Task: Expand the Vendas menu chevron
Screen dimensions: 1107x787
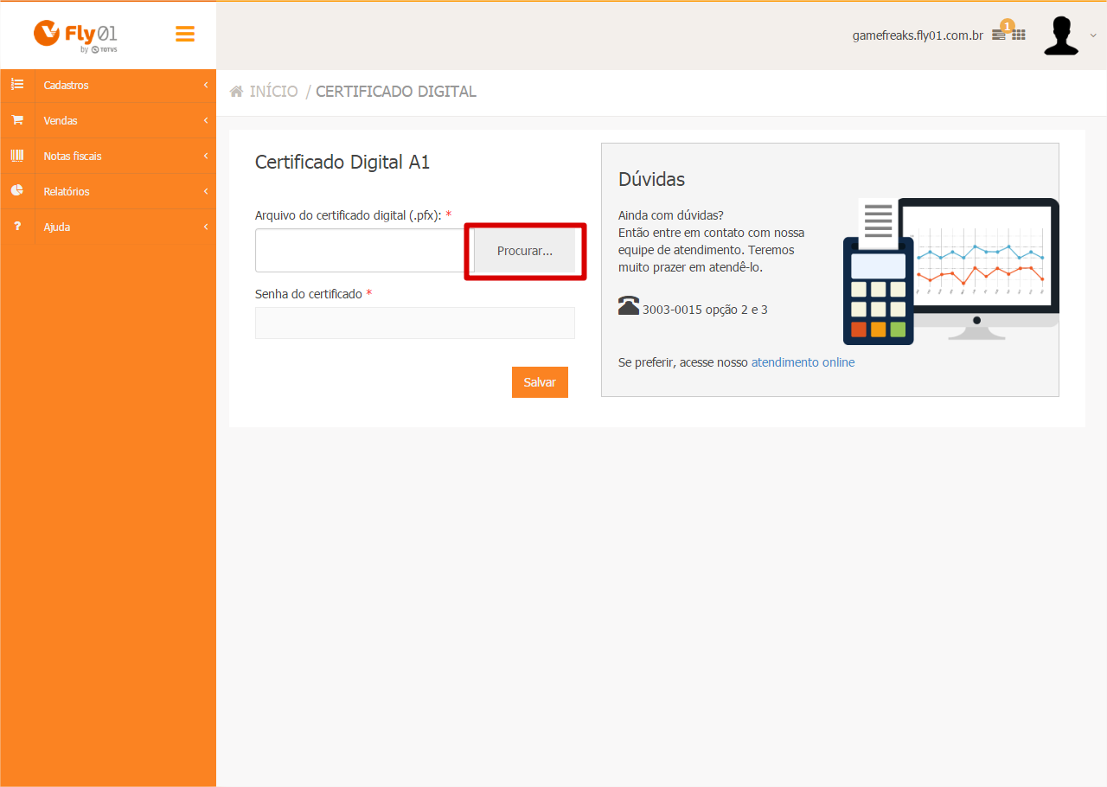Action: pos(206,120)
